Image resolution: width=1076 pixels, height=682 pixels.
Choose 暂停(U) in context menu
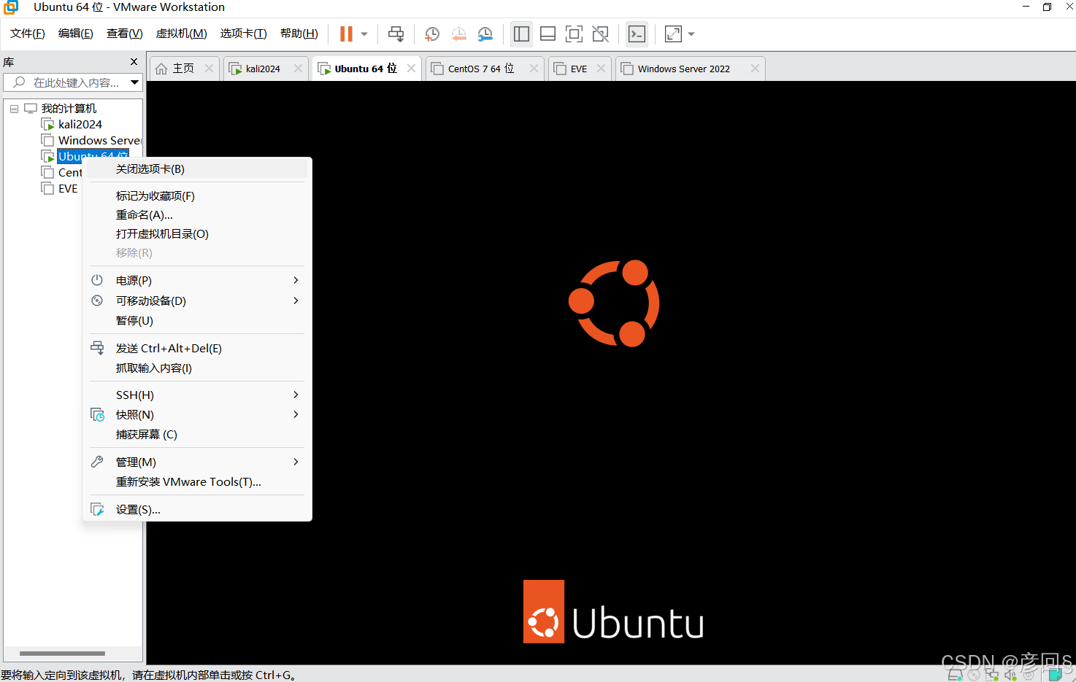tap(196, 321)
